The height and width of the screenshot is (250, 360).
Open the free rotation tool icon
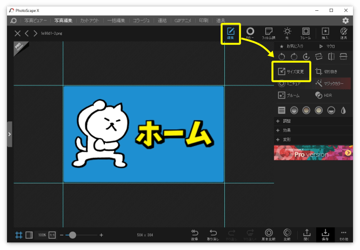click(306, 56)
